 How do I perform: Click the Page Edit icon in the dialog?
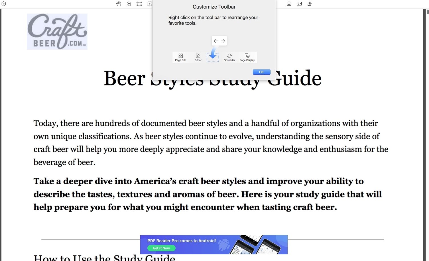[181, 57]
